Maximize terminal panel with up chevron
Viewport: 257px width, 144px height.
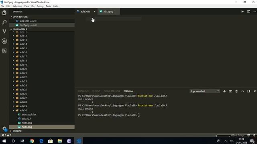[x=243, y=91]
